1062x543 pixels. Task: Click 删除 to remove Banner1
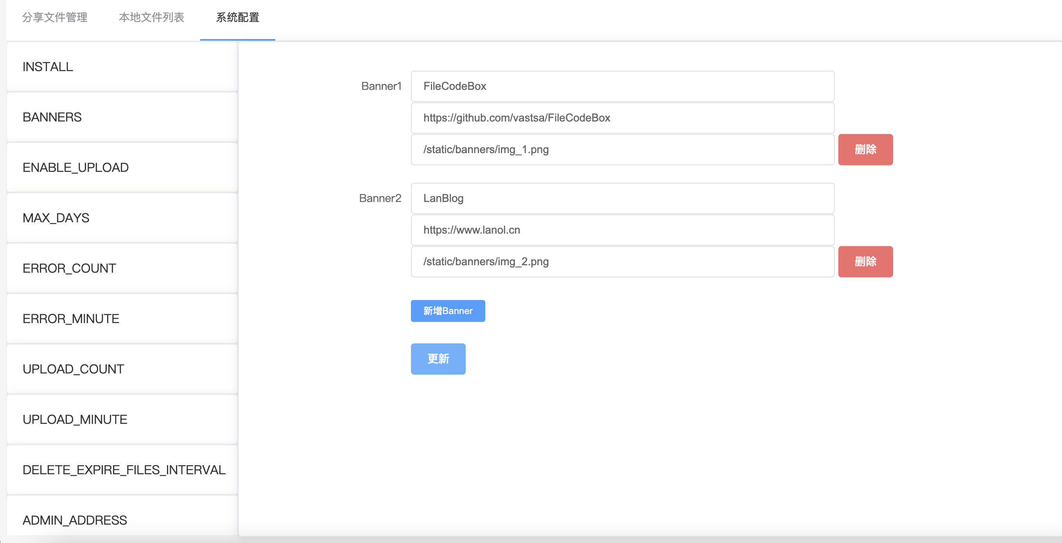865,150
